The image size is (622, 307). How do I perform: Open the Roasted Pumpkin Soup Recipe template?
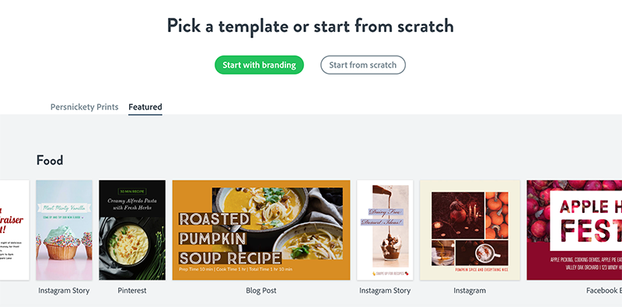pyautogui.click(x=261, y=230)
